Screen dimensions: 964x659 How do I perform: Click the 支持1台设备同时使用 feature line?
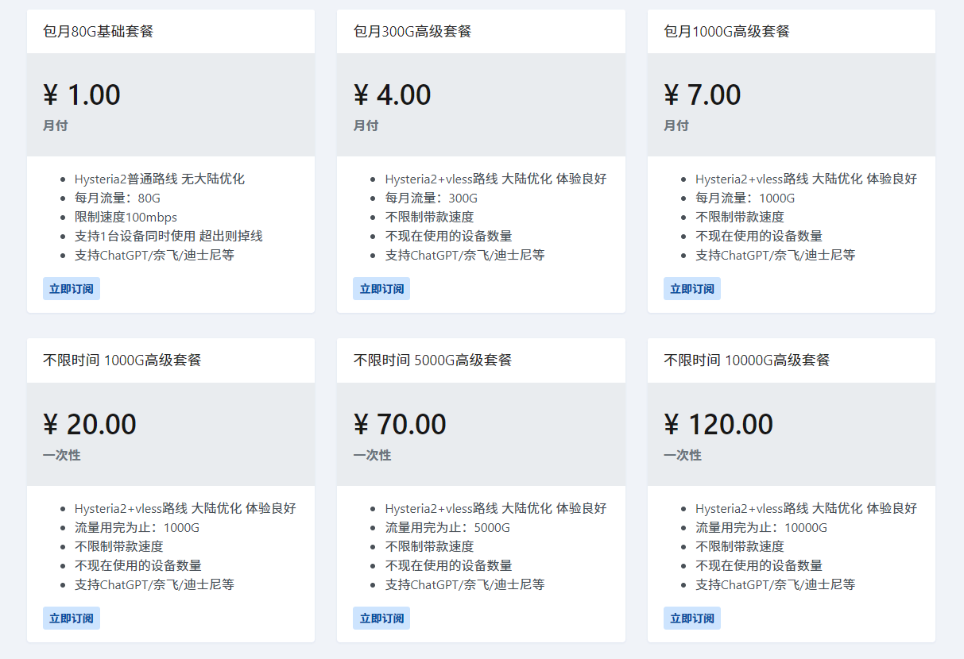coord(168,237)
